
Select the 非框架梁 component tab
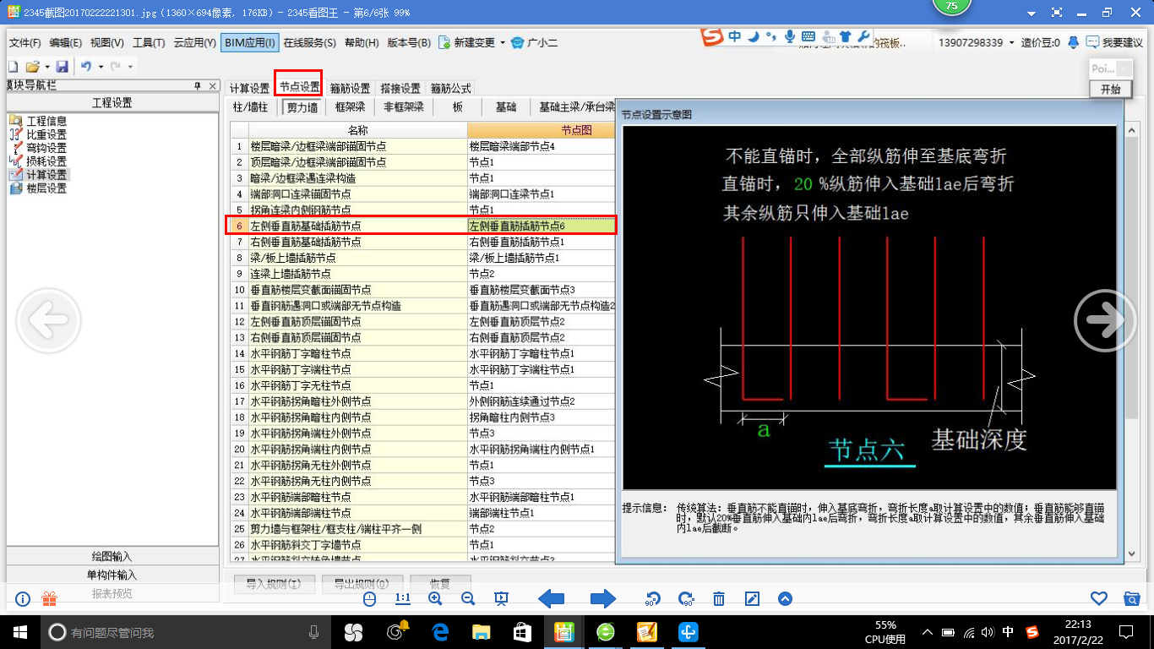click(404, 107)
